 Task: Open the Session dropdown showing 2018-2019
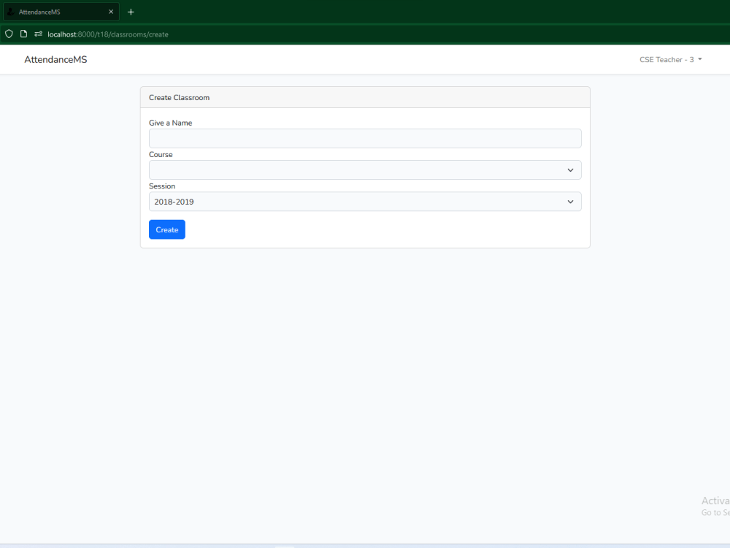(x=365, y=202)
